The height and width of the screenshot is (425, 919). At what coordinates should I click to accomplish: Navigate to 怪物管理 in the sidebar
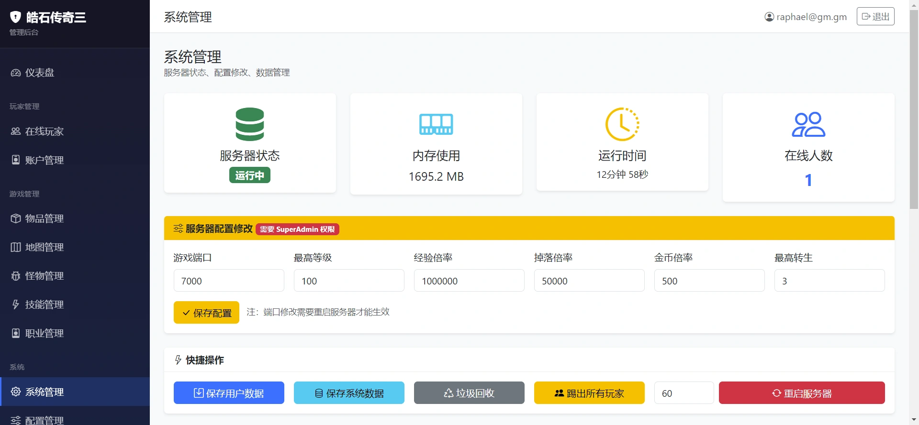[44, 276]
